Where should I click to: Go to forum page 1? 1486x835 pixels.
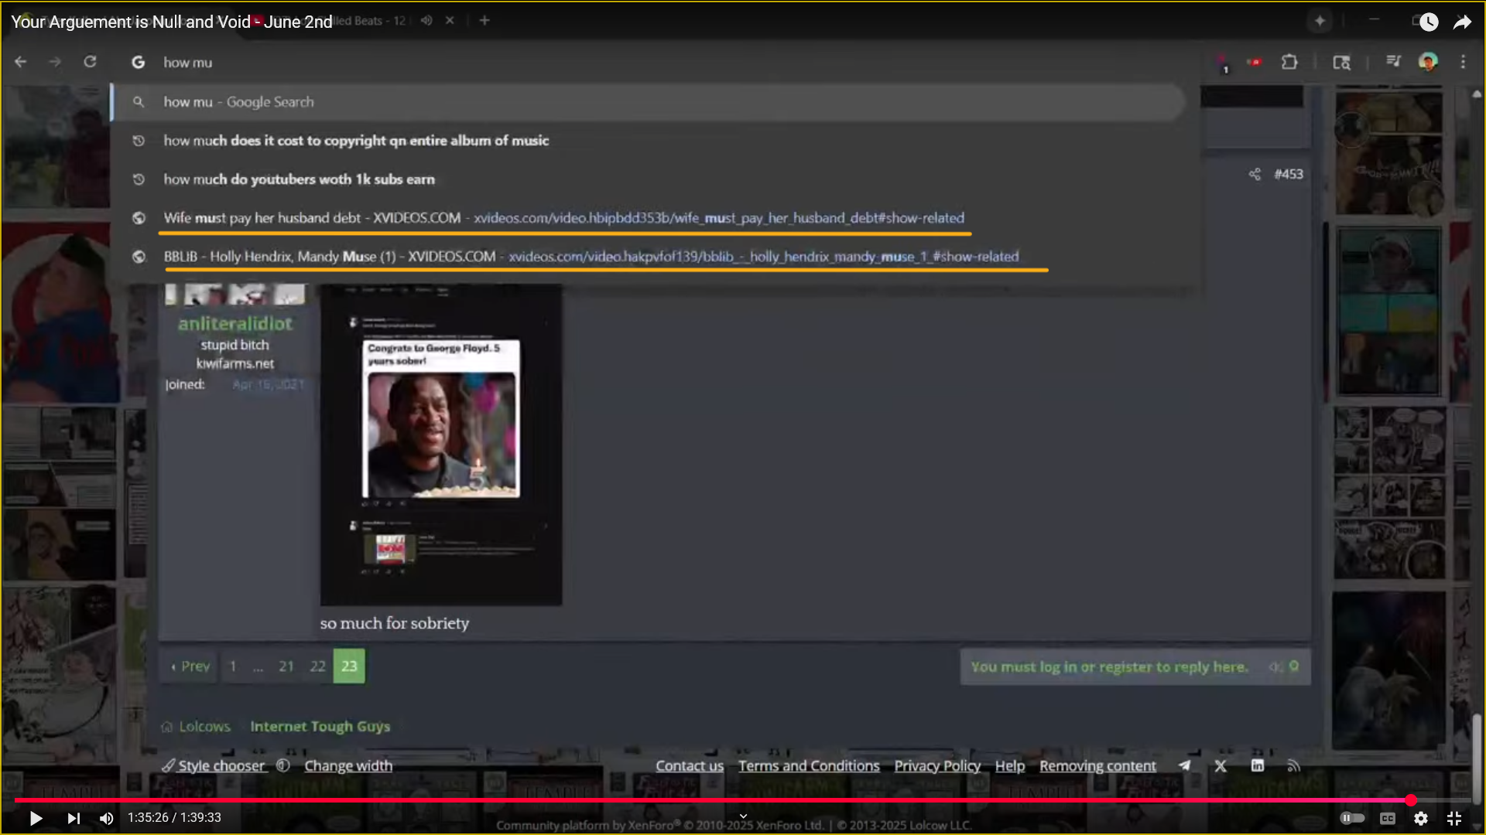[233, 666]
